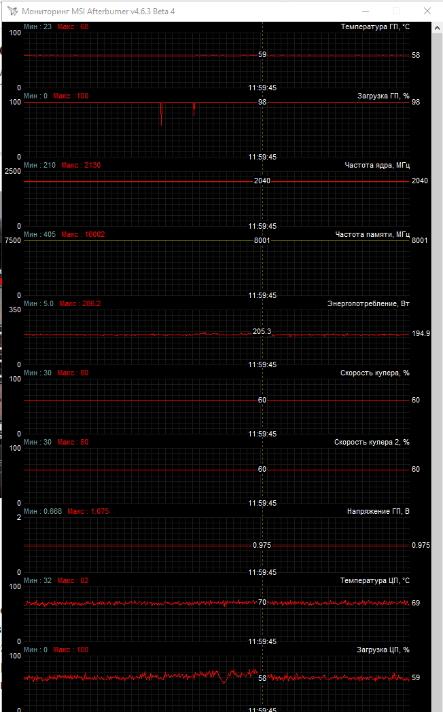Click the 205.3 power marker value

262,331
